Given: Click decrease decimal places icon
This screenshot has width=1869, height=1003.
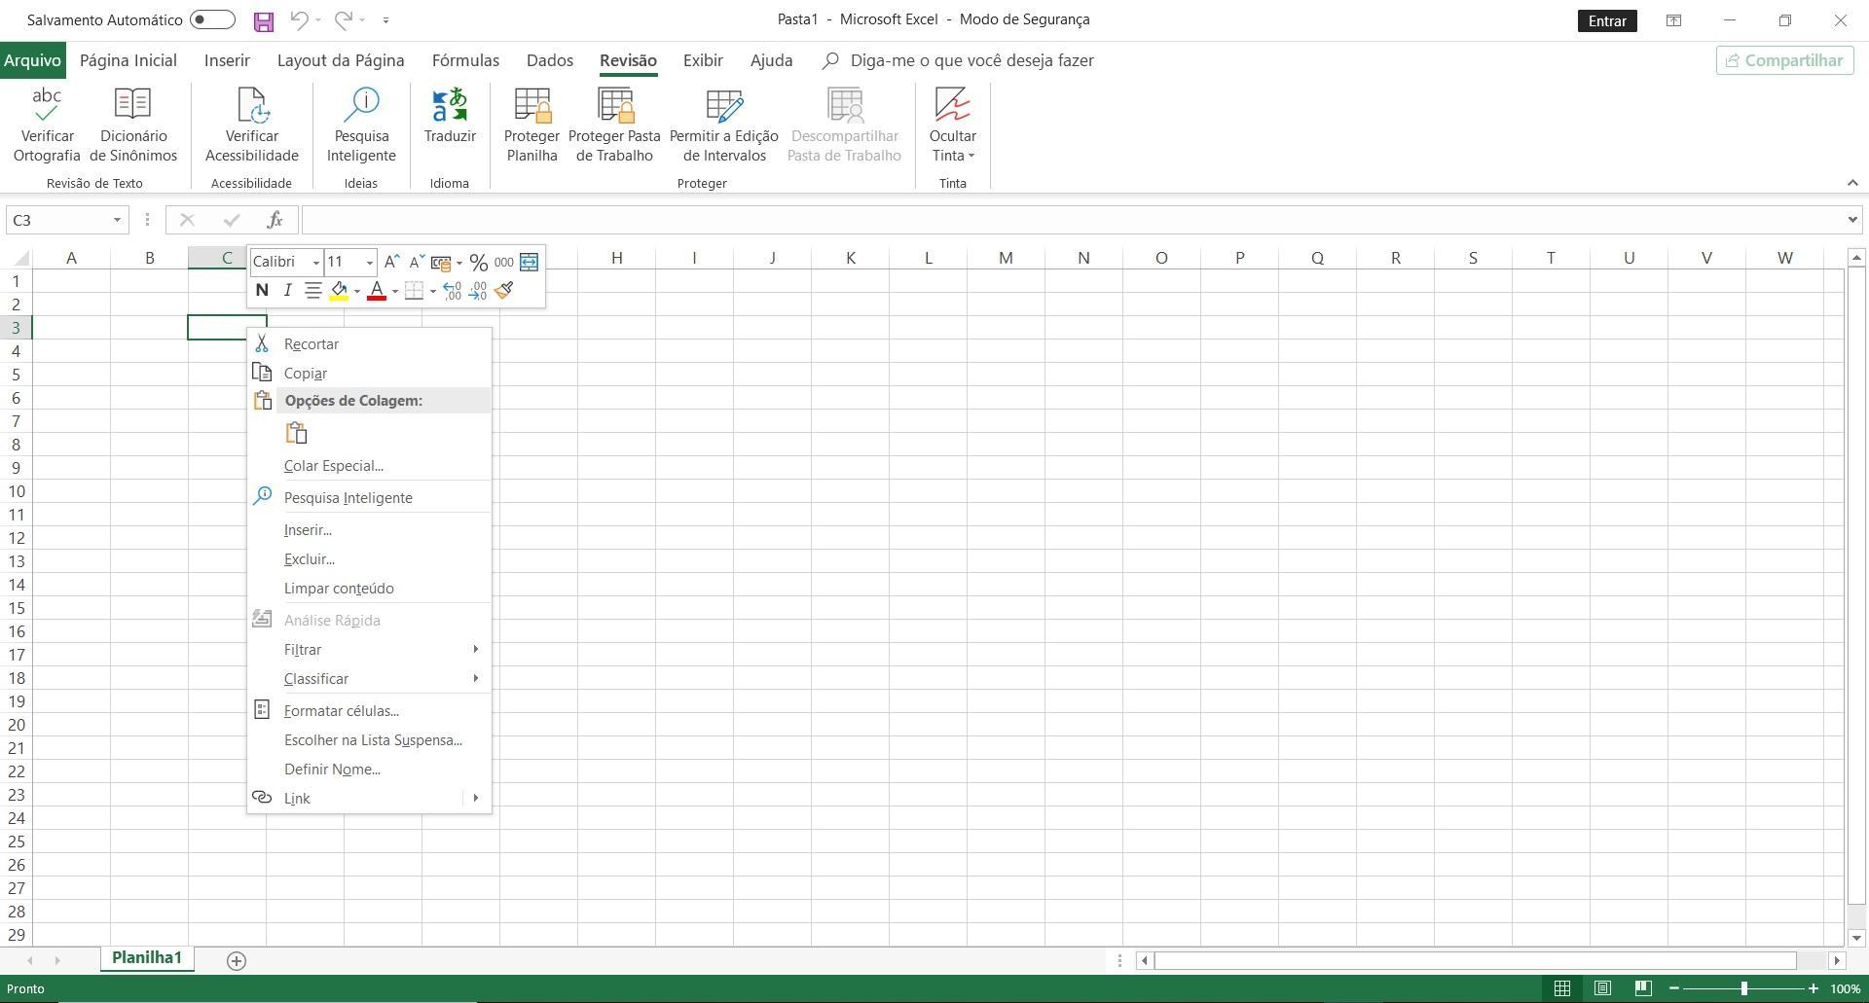Looking at the screenshot, I should [477, 290].
